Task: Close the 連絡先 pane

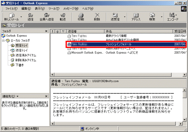Action: (x=46, y=96)
